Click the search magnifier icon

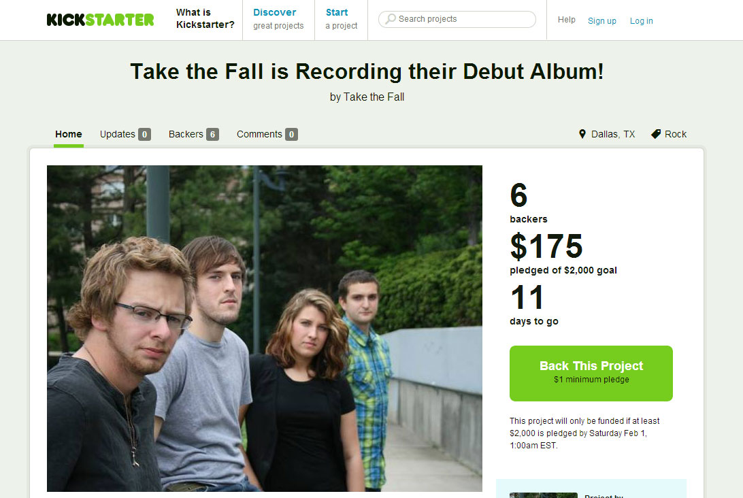(x=391, y=19)
